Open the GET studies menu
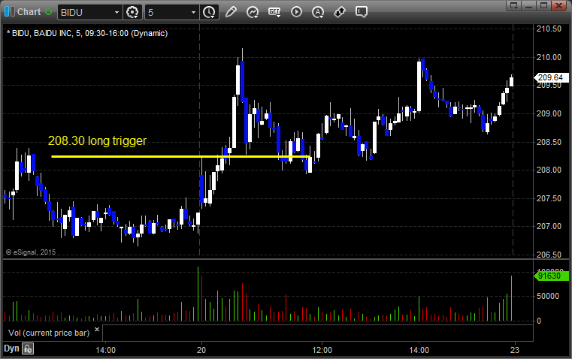 [274, 12]
